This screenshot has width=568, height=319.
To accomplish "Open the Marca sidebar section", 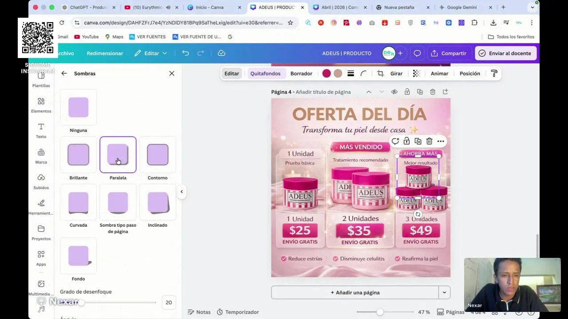I will tap(41, 156).
